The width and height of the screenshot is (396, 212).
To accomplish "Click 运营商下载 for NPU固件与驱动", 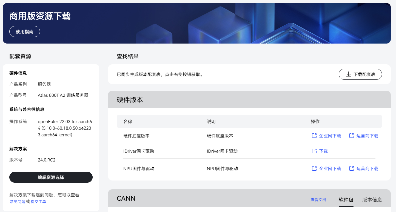I will coord(367,168).
